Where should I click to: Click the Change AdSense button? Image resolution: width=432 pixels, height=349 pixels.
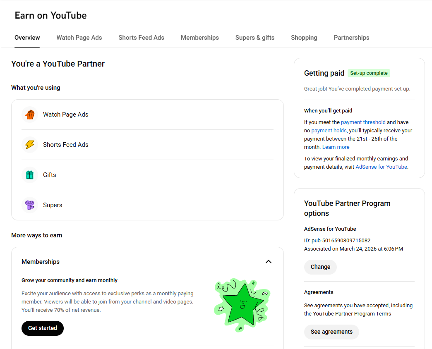[x=320, y=267]
